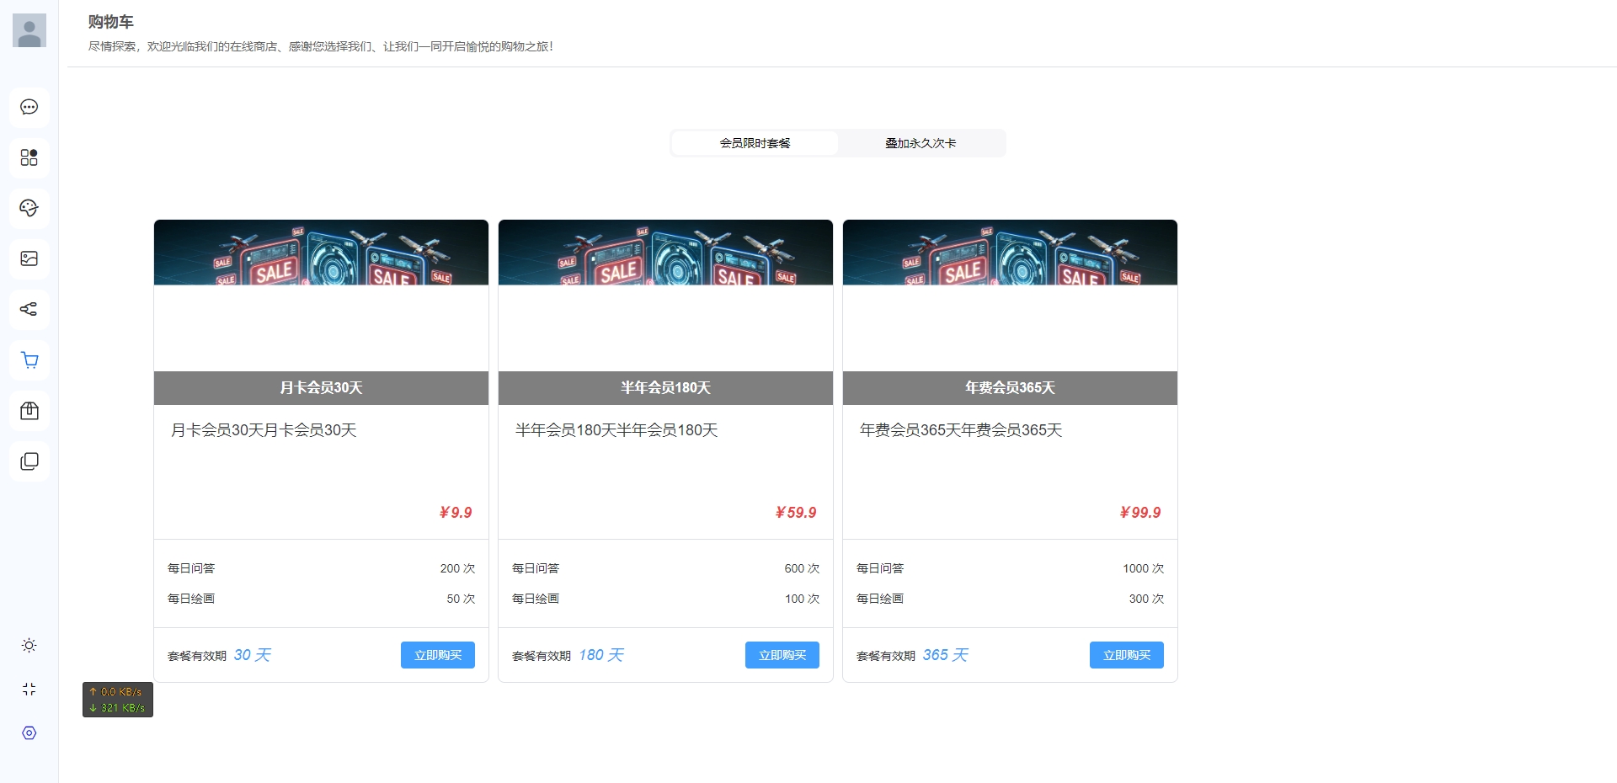The height and width of the screenshot is (783, 1617).
Task: Toggle the light theme sun icon
Action: (29, 646)
